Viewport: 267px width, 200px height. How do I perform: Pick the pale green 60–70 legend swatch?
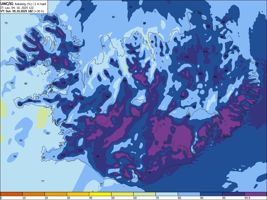tap(144, 194)
